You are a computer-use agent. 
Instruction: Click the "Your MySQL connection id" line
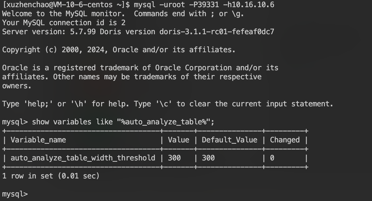64,23
